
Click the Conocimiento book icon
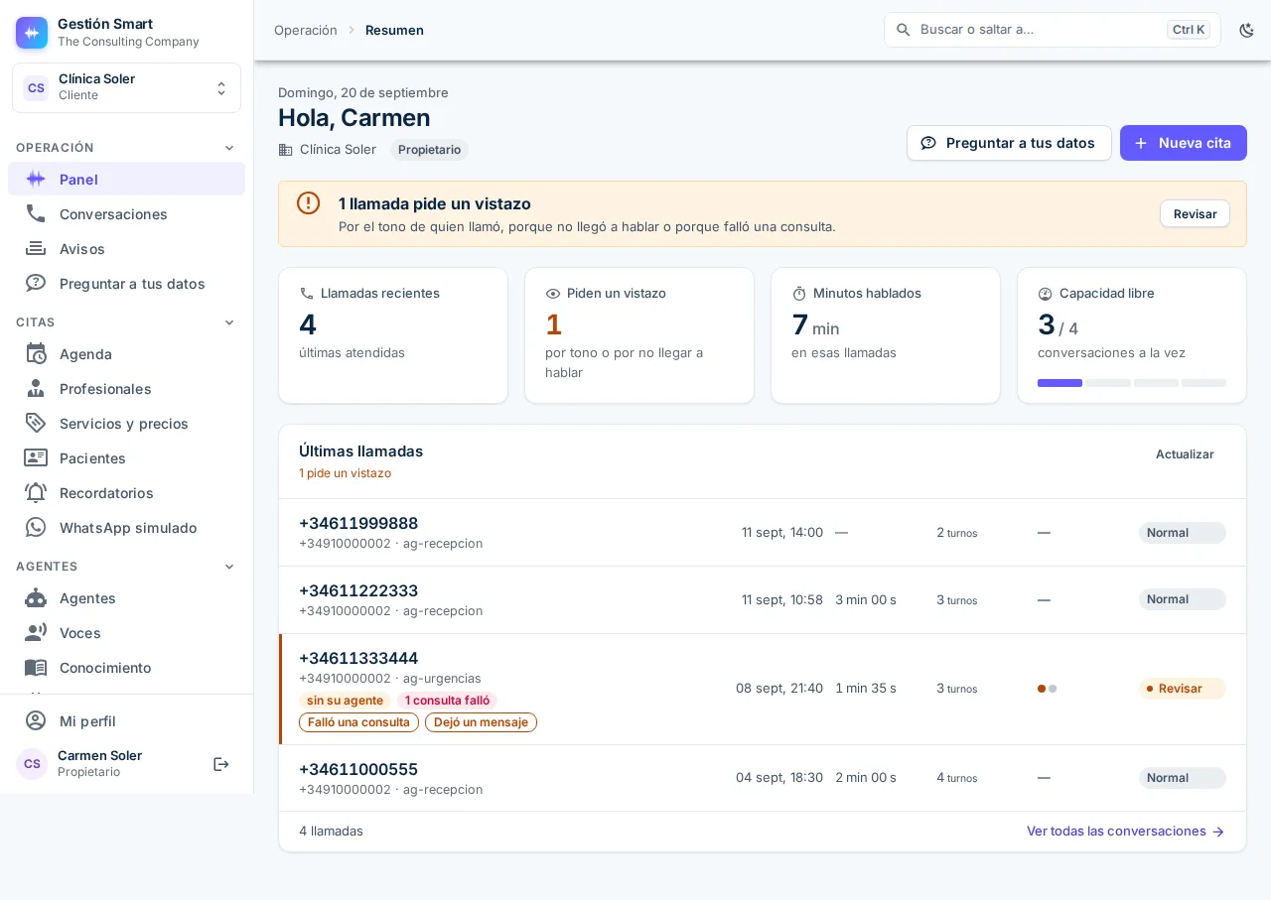click(x=36, y=667)
